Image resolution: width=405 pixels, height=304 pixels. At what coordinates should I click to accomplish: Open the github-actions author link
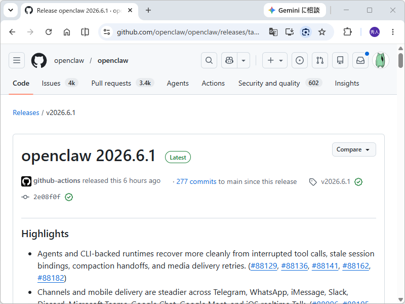tap(57, 181)
